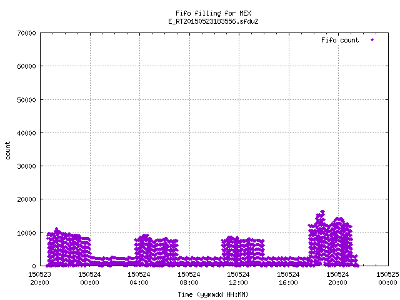Click the data burst between 04:00 and 08:00
This screenshot has width=400, height=300.
(156, 251)
